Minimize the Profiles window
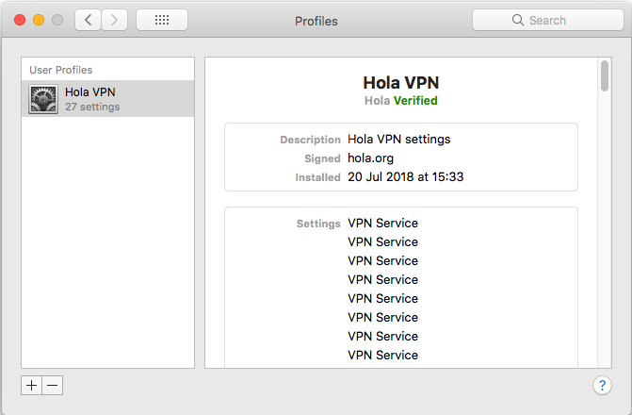632x415 pixels. [x=39, y=20]
